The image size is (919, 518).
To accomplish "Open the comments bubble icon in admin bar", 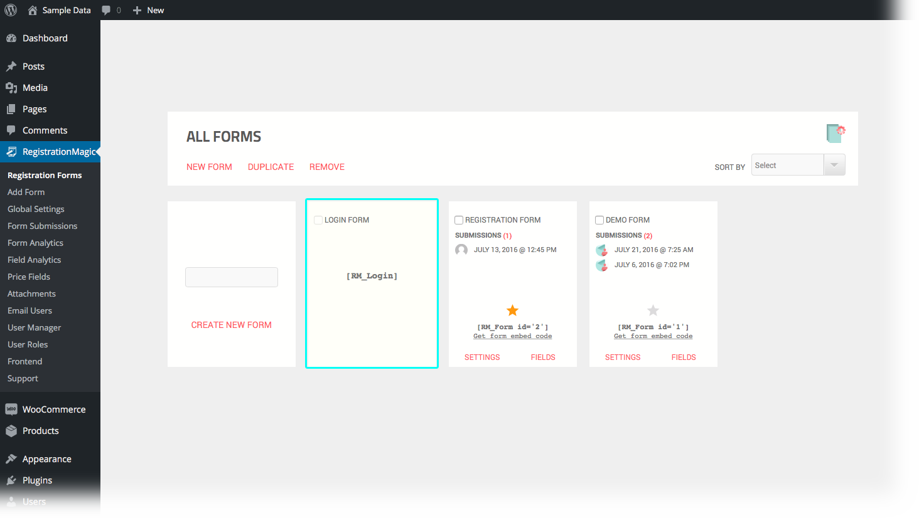I will (x=106, y=10).
